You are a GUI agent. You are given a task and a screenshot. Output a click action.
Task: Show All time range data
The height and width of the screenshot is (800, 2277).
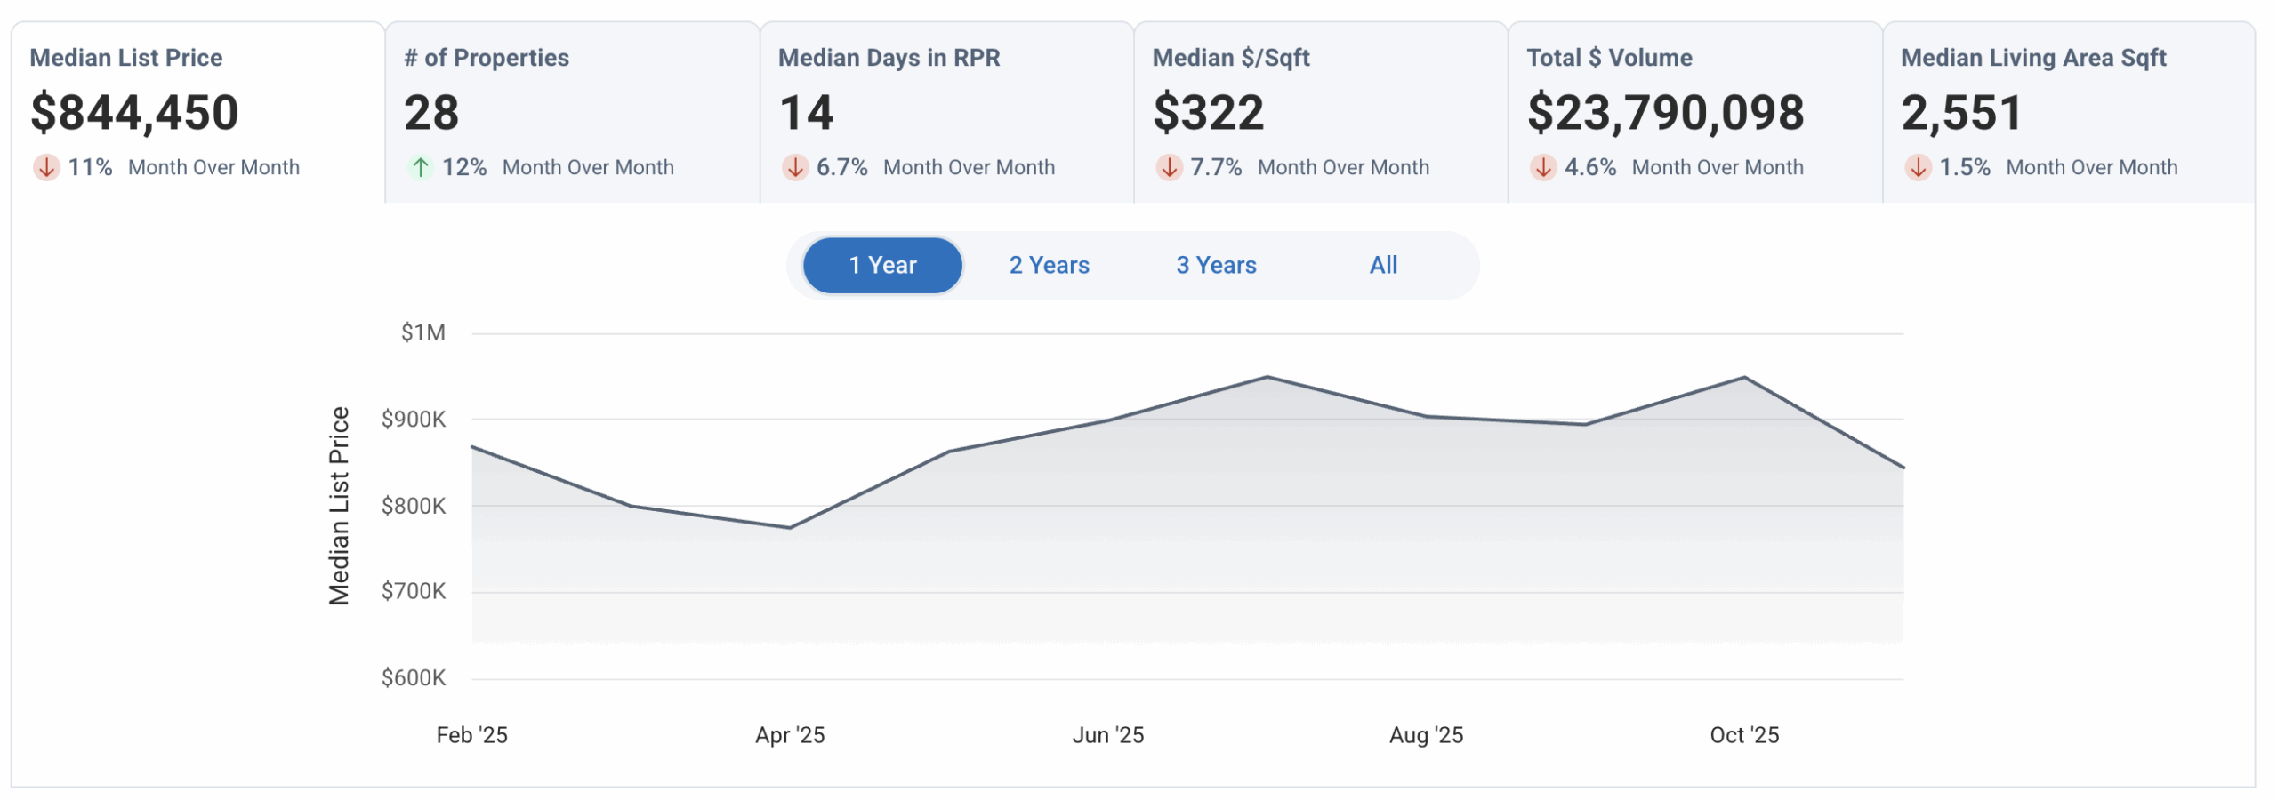tap(1383, 265)
